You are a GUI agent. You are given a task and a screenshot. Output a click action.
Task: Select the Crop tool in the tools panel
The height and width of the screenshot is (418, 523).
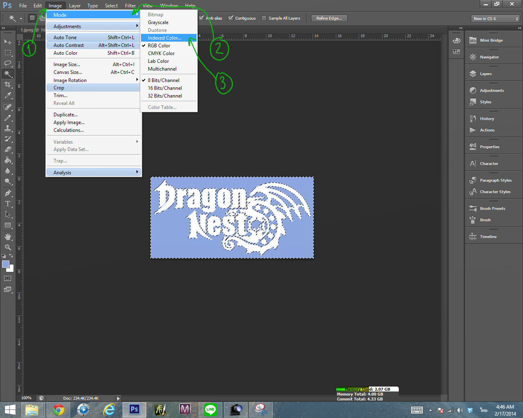tap(8, 84)
